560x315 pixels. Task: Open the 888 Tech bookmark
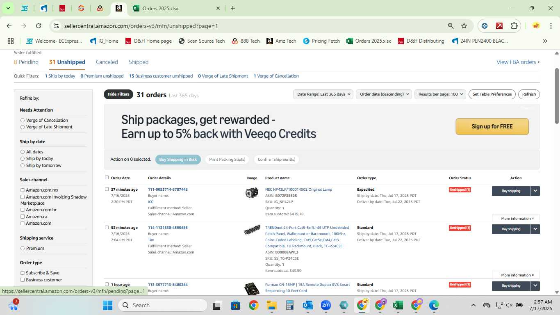246,41
